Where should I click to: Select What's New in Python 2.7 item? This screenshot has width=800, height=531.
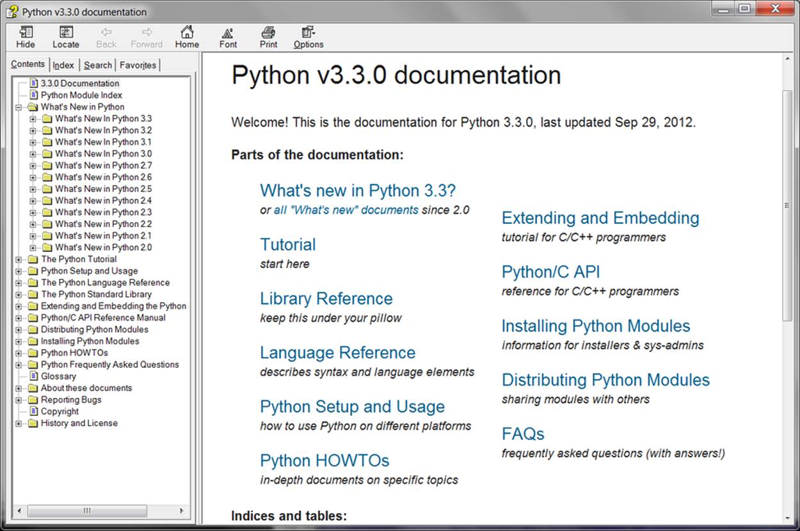pyautogui.click(x=104, y=165)
